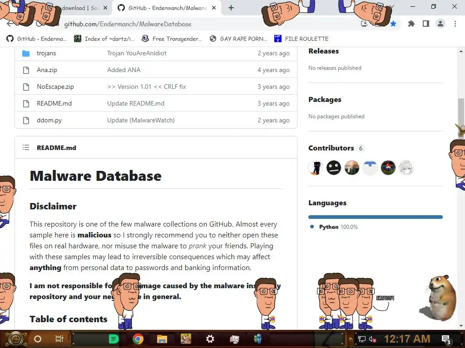465x348 pixels.
Task: Open commit 'Update (MalwareWatch)'
Action: coord(141,121)
